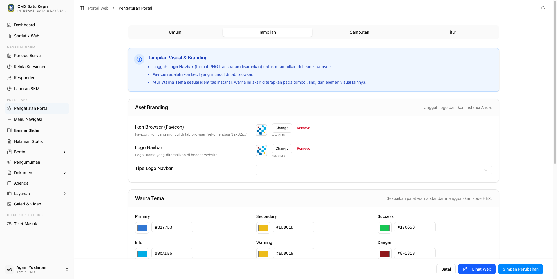Open Responden users icon
Viewport: 557px width, 279px height.
click(x=9, y=78)
